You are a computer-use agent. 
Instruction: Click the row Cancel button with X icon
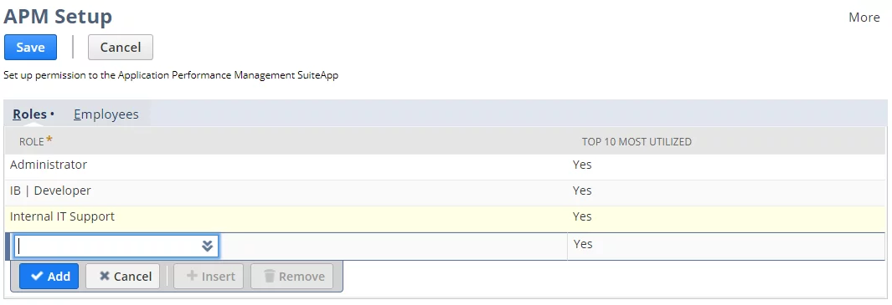pos(123,276)
